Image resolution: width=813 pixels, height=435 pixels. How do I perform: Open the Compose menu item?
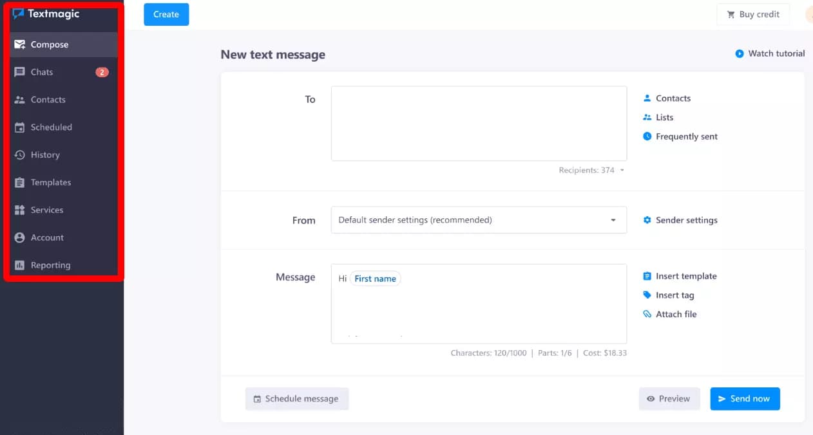pyautogui.click(x=62, y=44)
